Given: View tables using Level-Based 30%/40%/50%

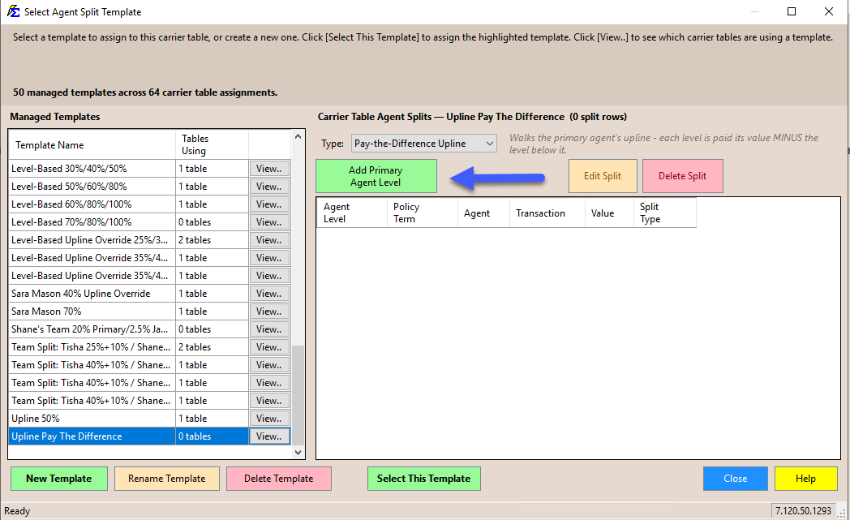Looking at the screenshot, I should [x=269, y=169].
